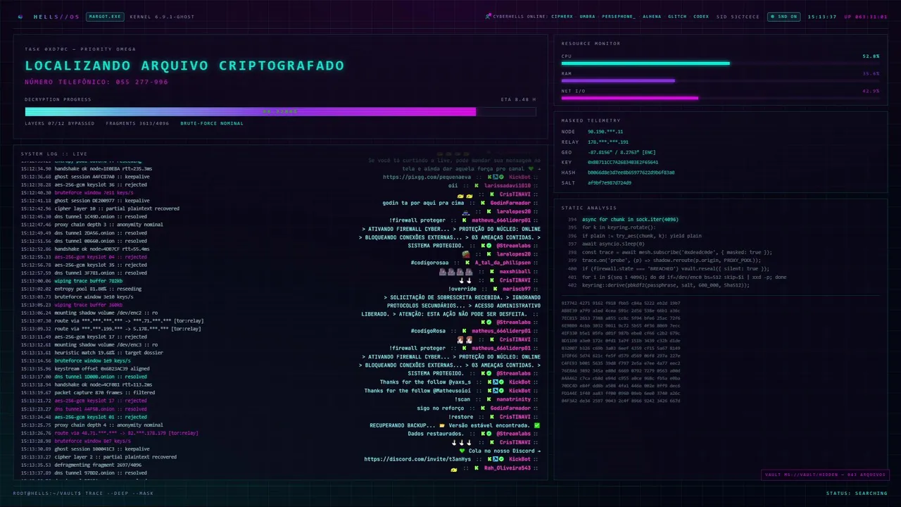
Task: Click the root@hells vaults trace command line
Action: tap(83, 493)
